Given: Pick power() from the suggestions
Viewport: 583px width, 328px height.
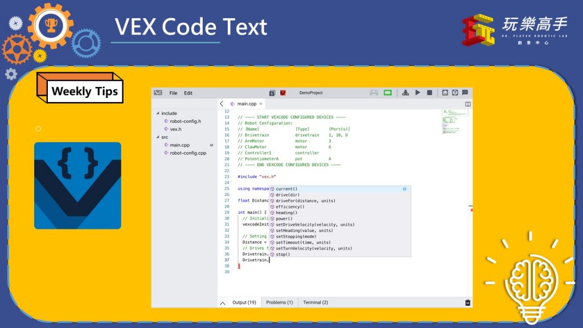Looking at the screenshot, I should click(x=340, y=219).
